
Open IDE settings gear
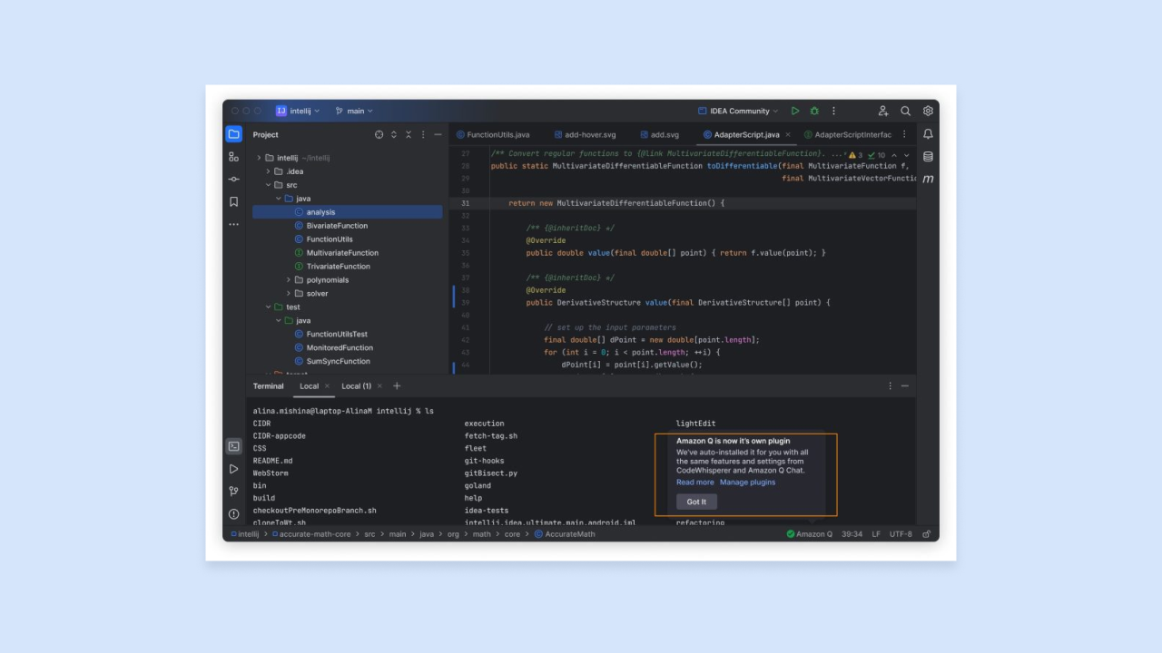coord(928,111)
